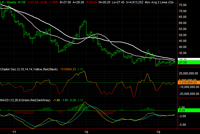Click the LB - Weekly NYSE symbol label
200x134 pixels.
click(11, 2)
